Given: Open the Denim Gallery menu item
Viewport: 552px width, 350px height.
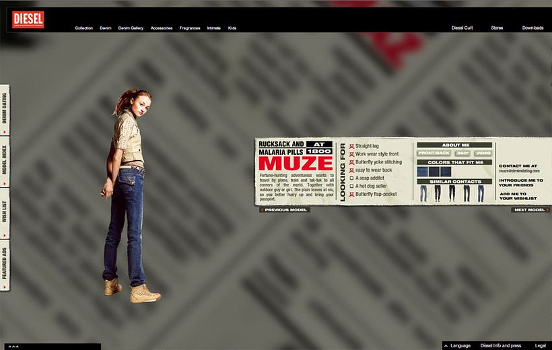Looking at the screenshot, I should click(131, 28).
